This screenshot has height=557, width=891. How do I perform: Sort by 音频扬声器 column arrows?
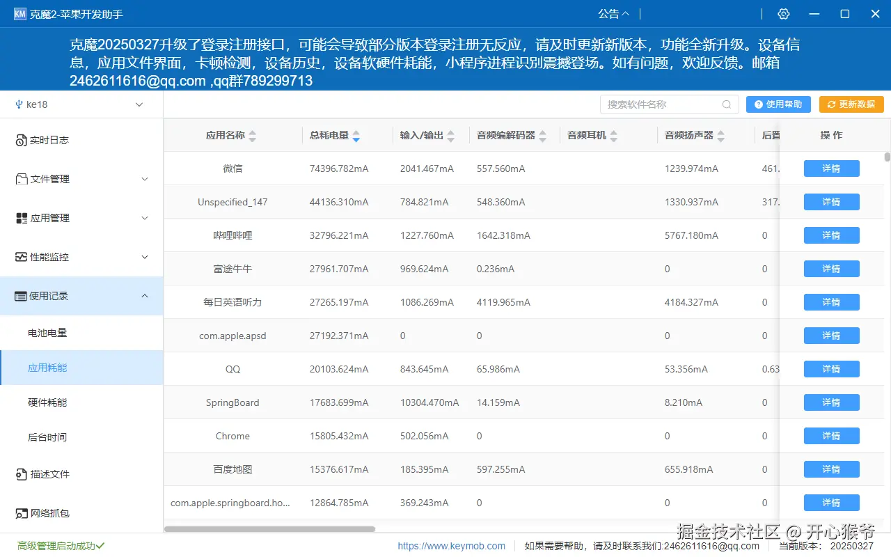[720, 136]
